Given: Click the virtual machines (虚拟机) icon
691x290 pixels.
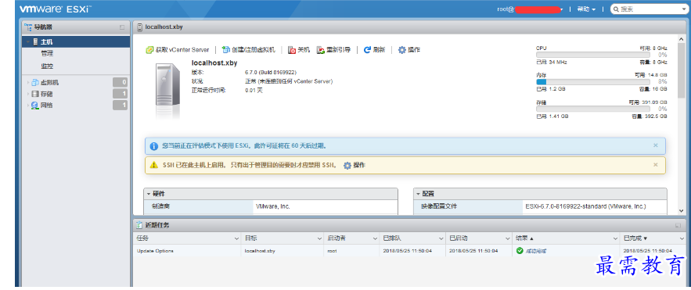Looking at the screenshot, I should click(35, 82).
